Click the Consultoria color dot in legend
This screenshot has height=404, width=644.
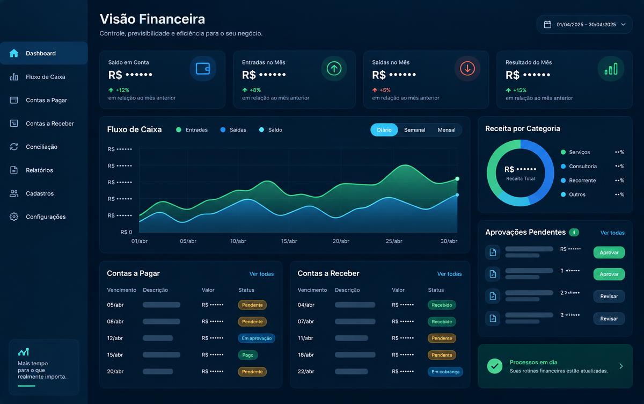563,167
